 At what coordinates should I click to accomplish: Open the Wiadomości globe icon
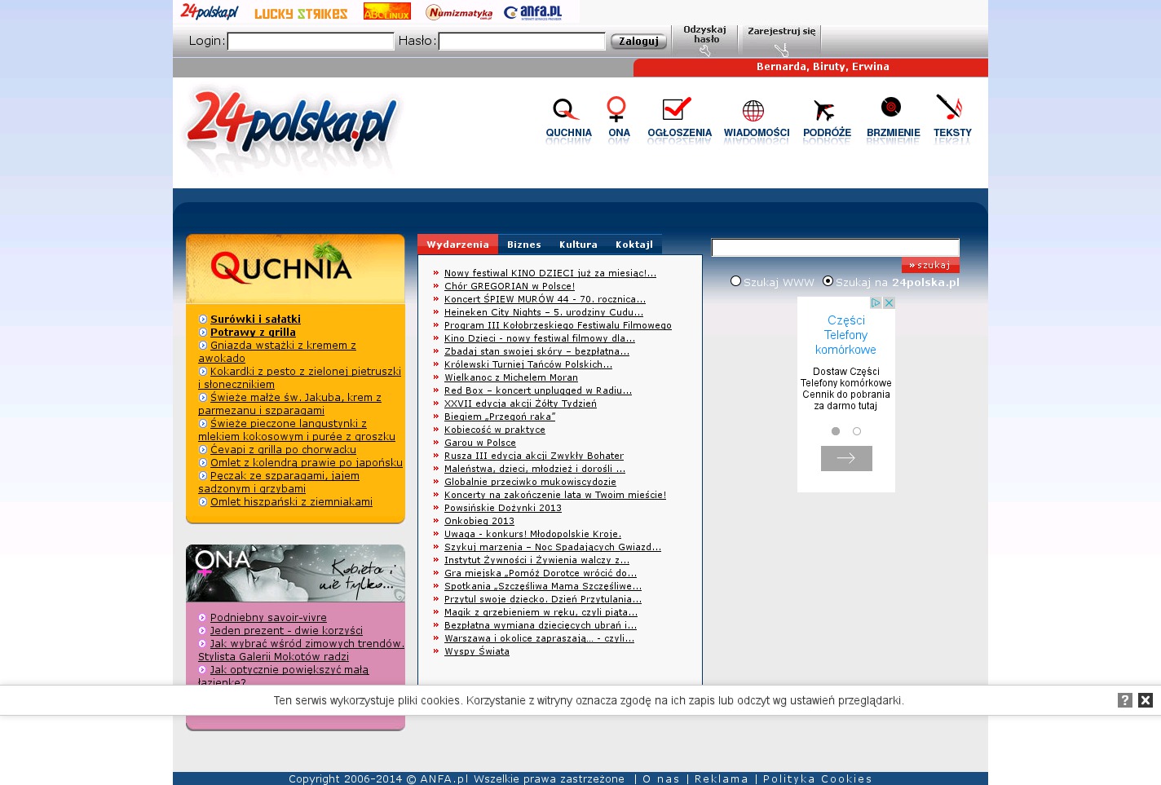(x=753, y=110)
